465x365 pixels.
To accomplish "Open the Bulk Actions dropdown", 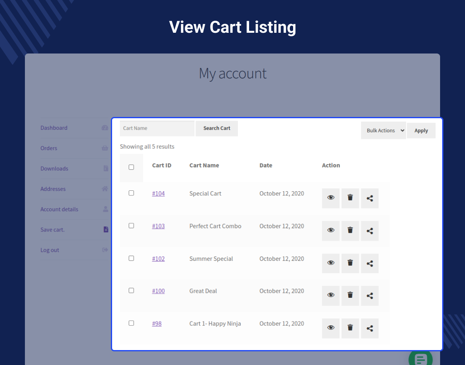I will pos(383,130).
